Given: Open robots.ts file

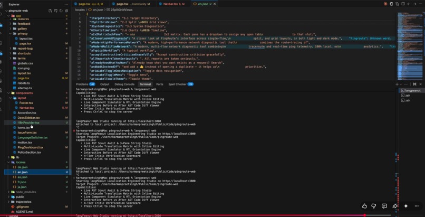Looking at the screenshot, I should (x=24, y=83).
